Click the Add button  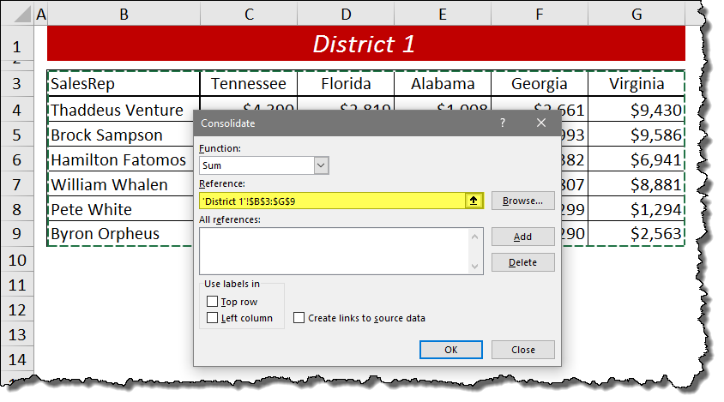point(522,237)
